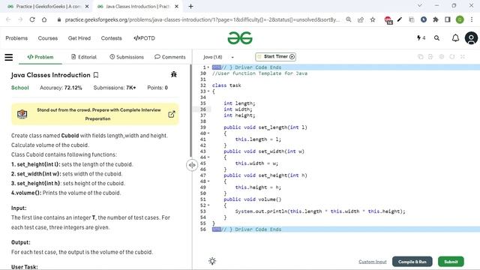Click the panel resize splitter handle
Viewport: 480px width, 270px height.
click(x=192, y=165)
